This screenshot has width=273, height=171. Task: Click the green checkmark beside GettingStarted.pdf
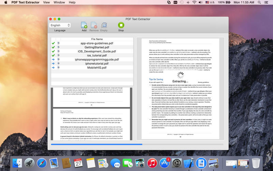[53, 47]
